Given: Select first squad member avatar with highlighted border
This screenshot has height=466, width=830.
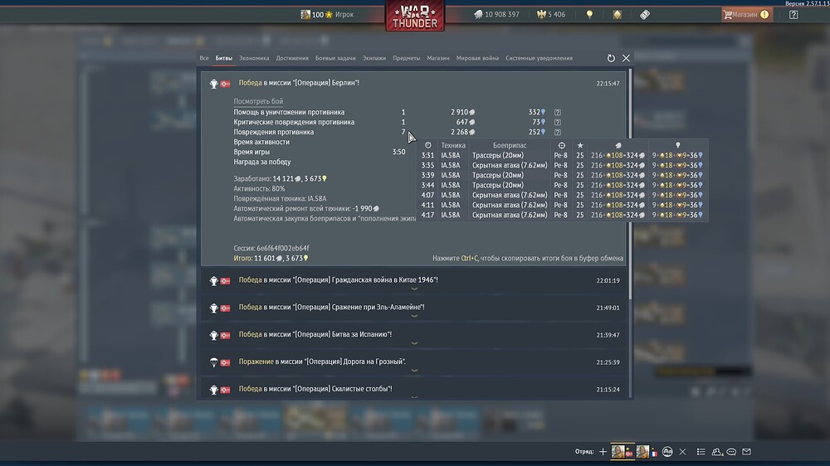Looking at the screenshot, I should [622, 451].
